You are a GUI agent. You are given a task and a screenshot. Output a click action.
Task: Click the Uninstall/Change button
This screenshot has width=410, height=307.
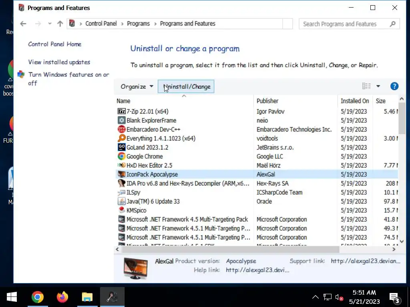pos(186,86)
